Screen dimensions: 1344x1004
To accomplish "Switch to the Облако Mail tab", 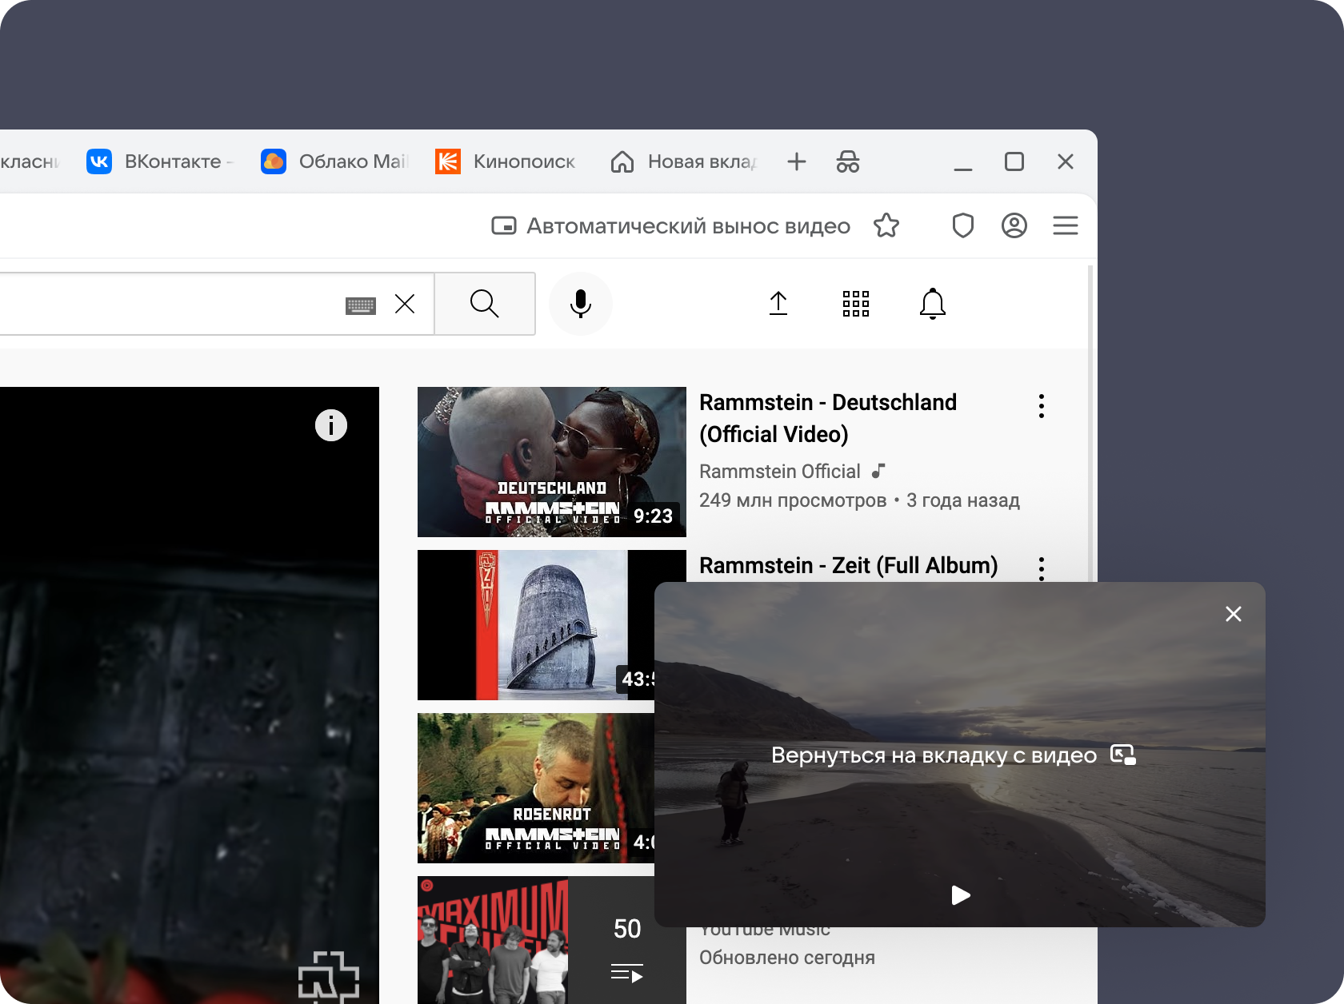I will click(x=334, y=161).
